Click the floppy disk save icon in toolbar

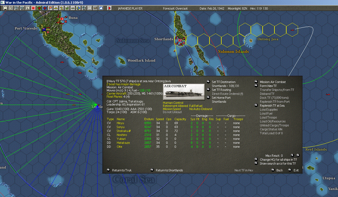tap(5, 8)
